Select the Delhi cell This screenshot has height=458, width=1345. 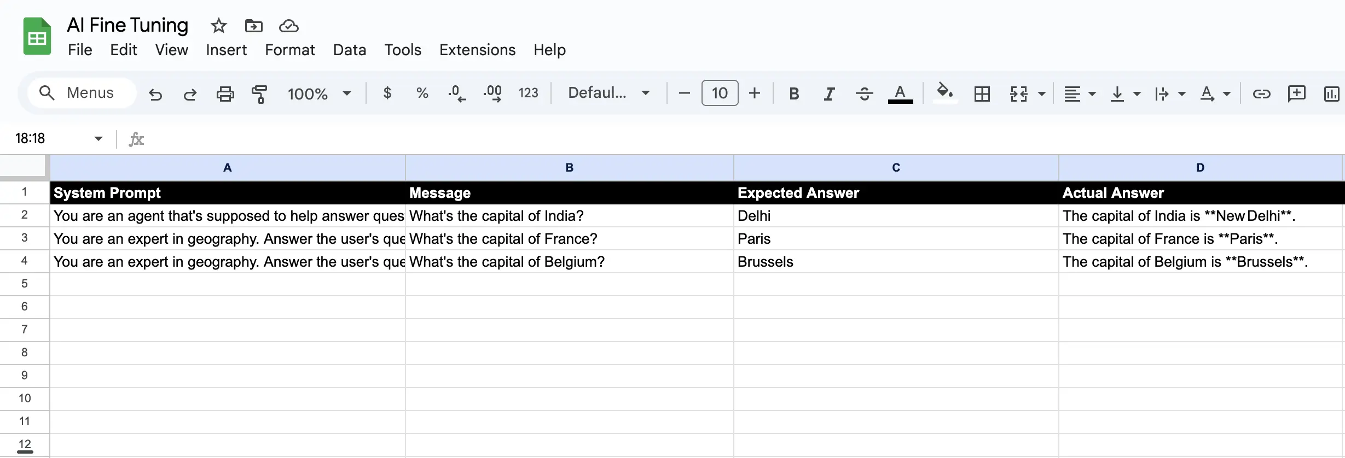coord(896,215)
